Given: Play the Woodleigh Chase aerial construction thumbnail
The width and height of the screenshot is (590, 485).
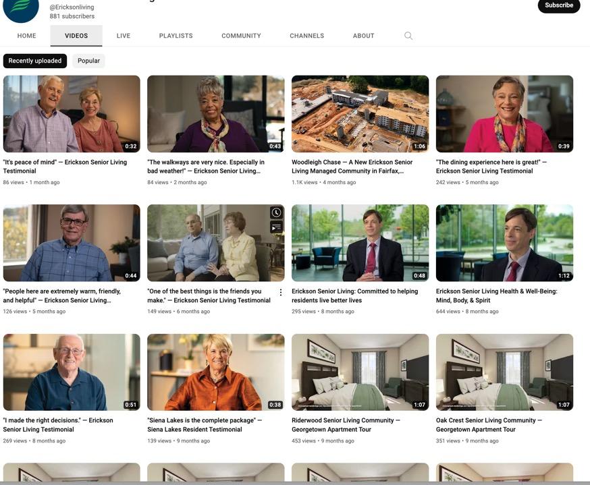Looking at the screenshot, I should [x=360, y=114].
